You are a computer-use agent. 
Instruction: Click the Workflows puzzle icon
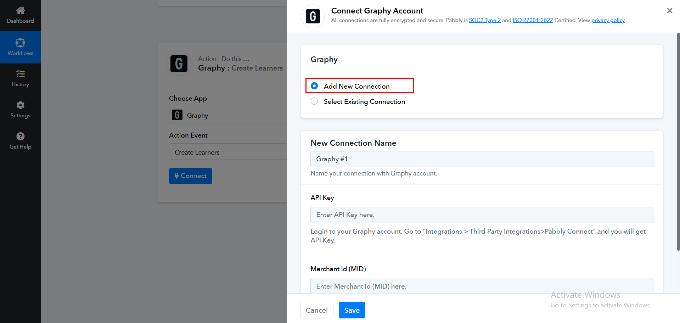[x=20, y=43]
